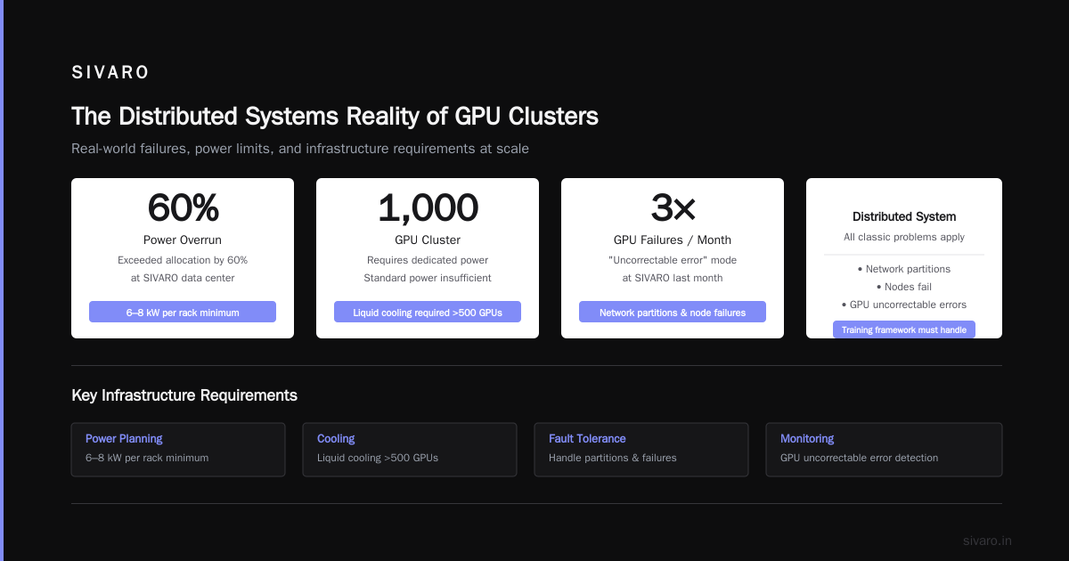Open the Power Planning requirement card
The image size is (1069, 561).
(x=178, y=450)
